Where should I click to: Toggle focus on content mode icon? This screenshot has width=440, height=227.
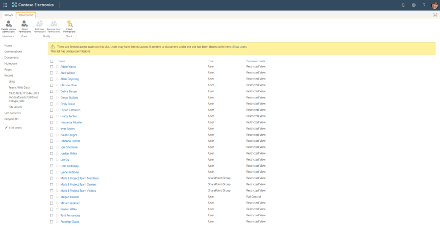(435, 15)
